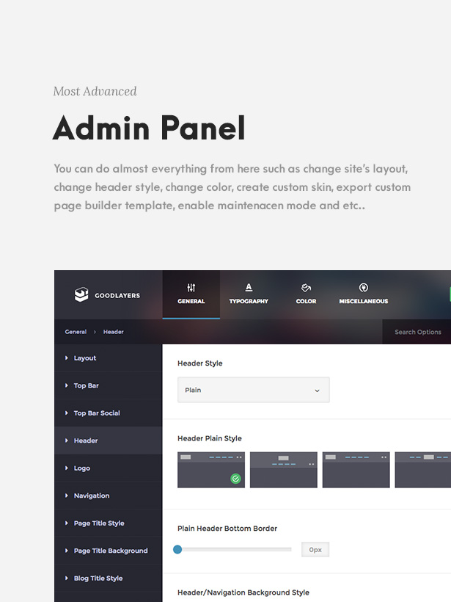Open the Navigation settings section
Screen dimensions: 451x602
point(92,496)
